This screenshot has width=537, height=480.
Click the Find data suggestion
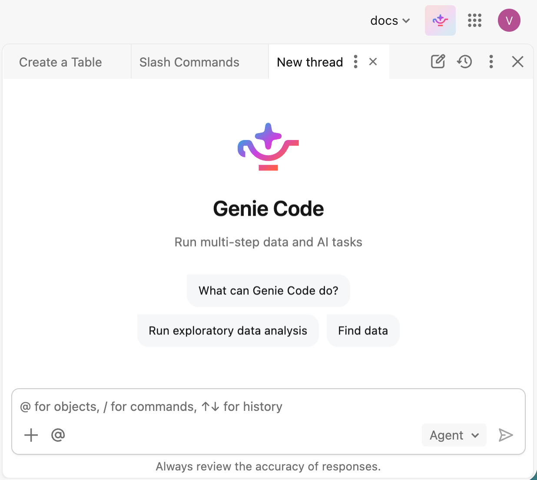363,330
